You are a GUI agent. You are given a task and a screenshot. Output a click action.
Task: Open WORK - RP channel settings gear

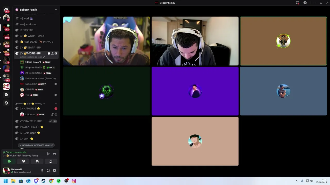pos(56,53)
